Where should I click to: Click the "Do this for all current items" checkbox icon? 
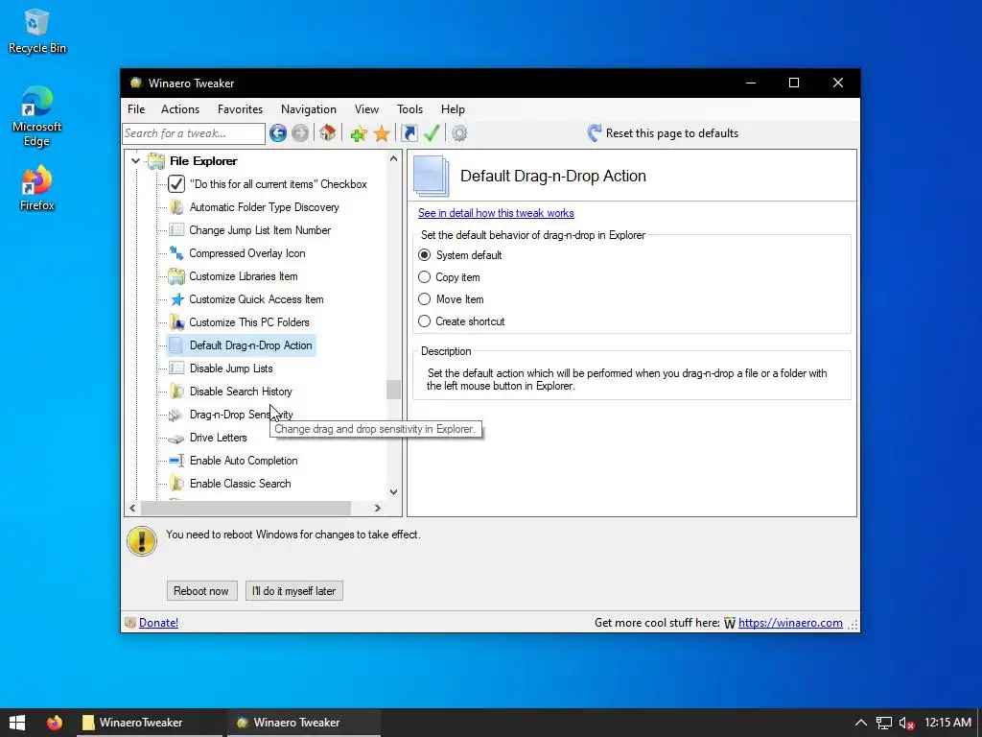[176, 184]
